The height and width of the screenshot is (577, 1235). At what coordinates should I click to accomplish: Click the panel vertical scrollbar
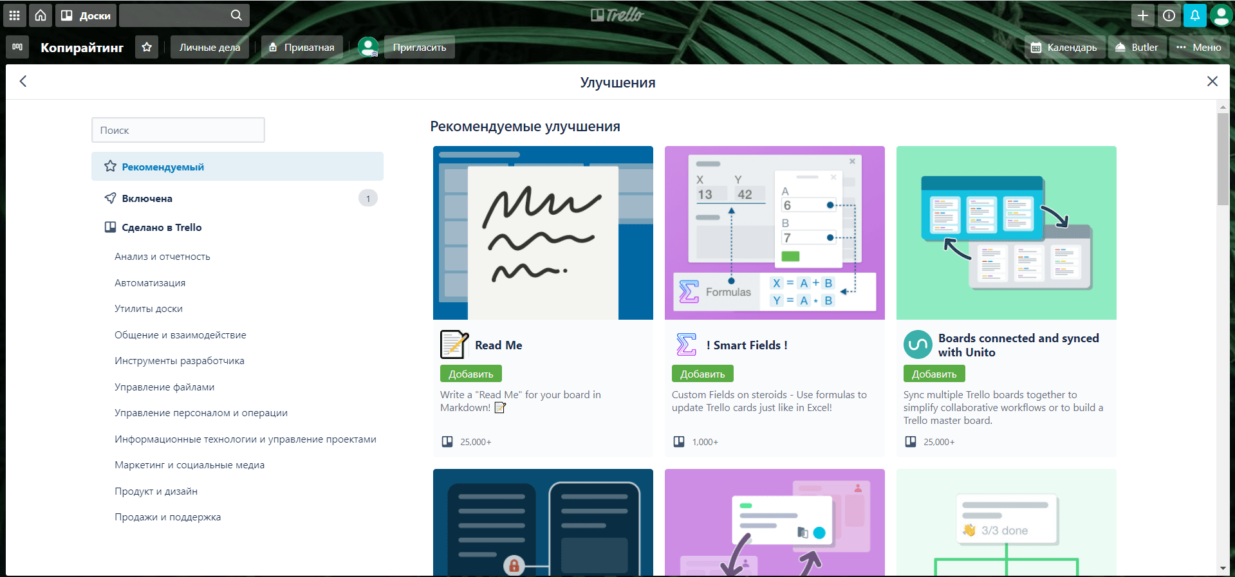click(1223, 160)
